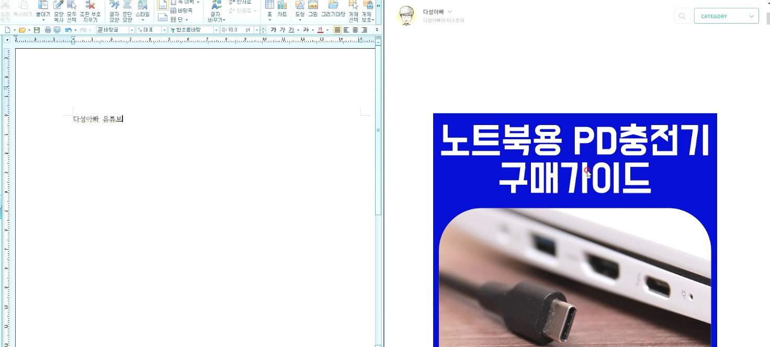Toggle underline 가 formatting
The height and width of the screenshot is (347, 770).
pos(291,30)
